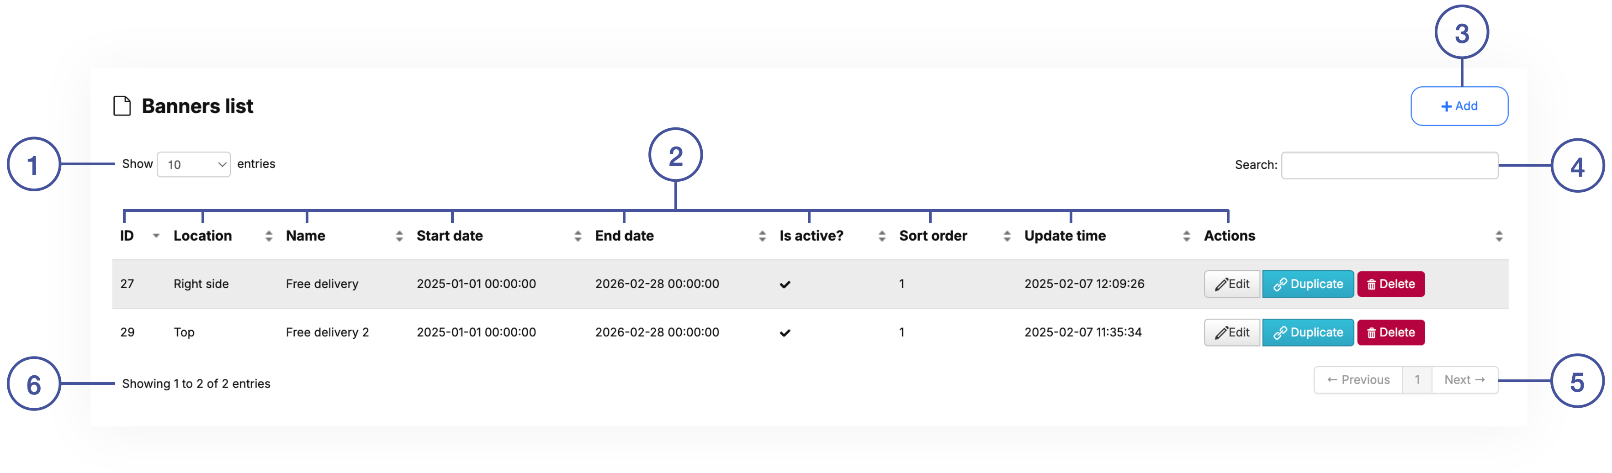
Task: Go to the Previous page
Action: [x=1358, y=380]
